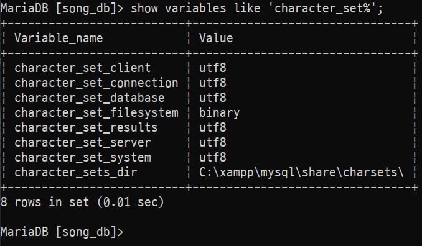Click character_sets_dir variable name

76,173
